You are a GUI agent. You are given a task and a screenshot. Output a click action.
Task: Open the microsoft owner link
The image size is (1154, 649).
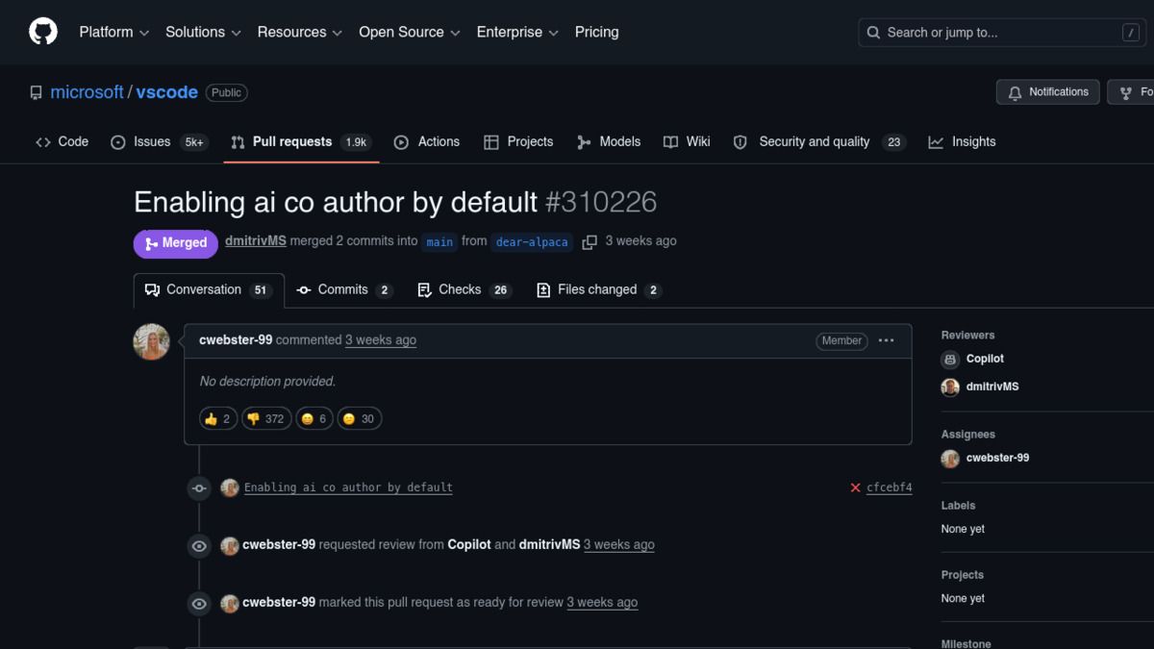87,92
